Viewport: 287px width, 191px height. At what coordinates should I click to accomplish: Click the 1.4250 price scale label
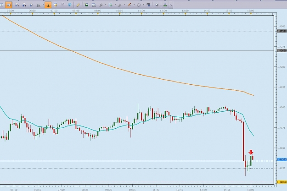281,67
